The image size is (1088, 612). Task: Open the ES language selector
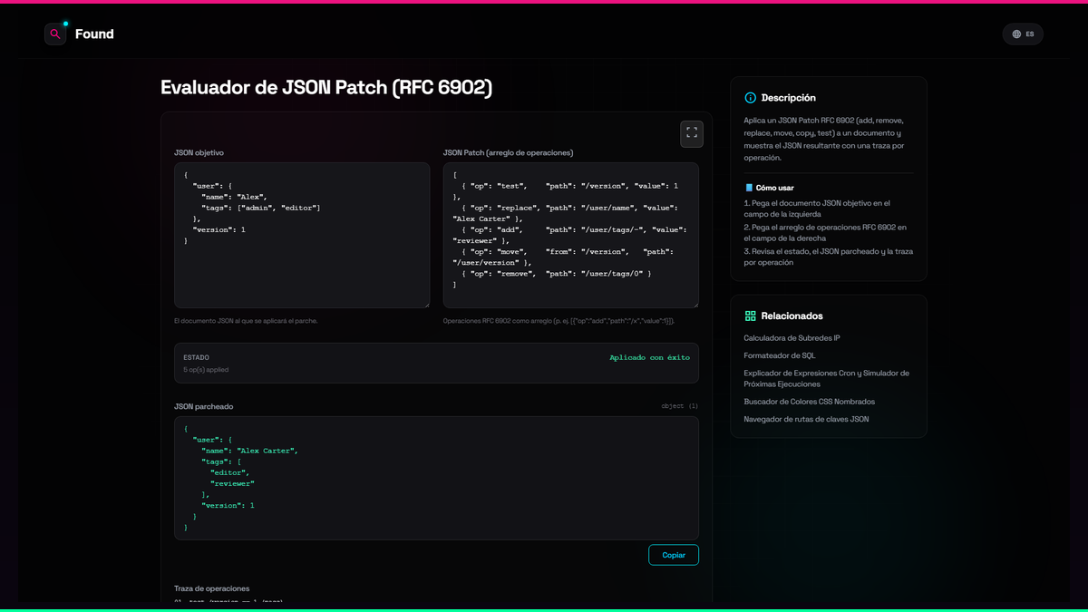(1023, 34)
